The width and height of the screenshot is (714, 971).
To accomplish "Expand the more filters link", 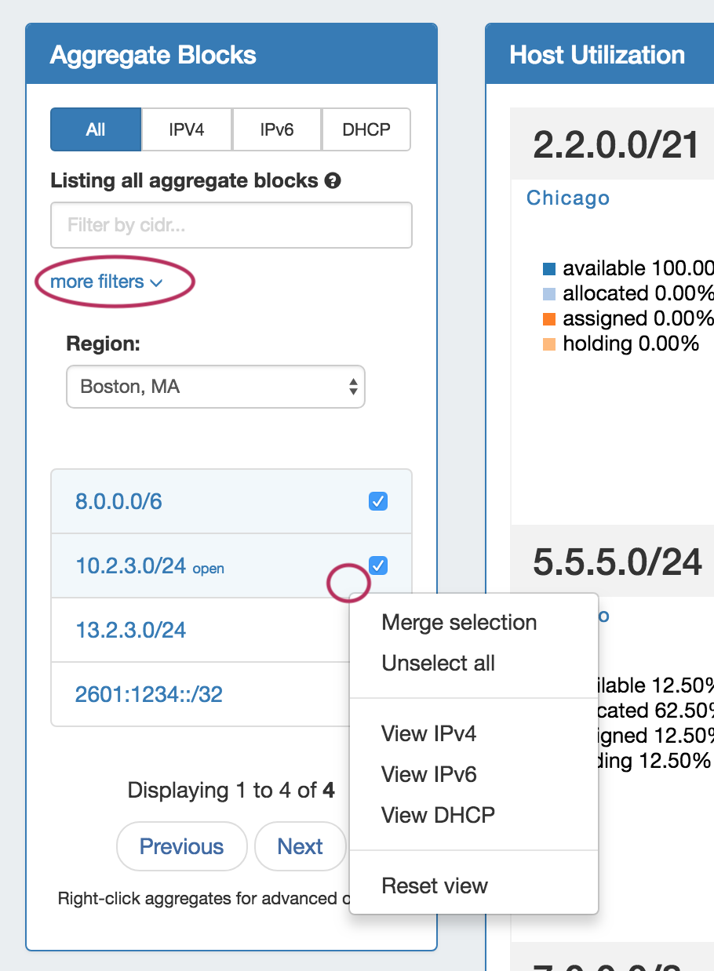I will coord(106,282).
